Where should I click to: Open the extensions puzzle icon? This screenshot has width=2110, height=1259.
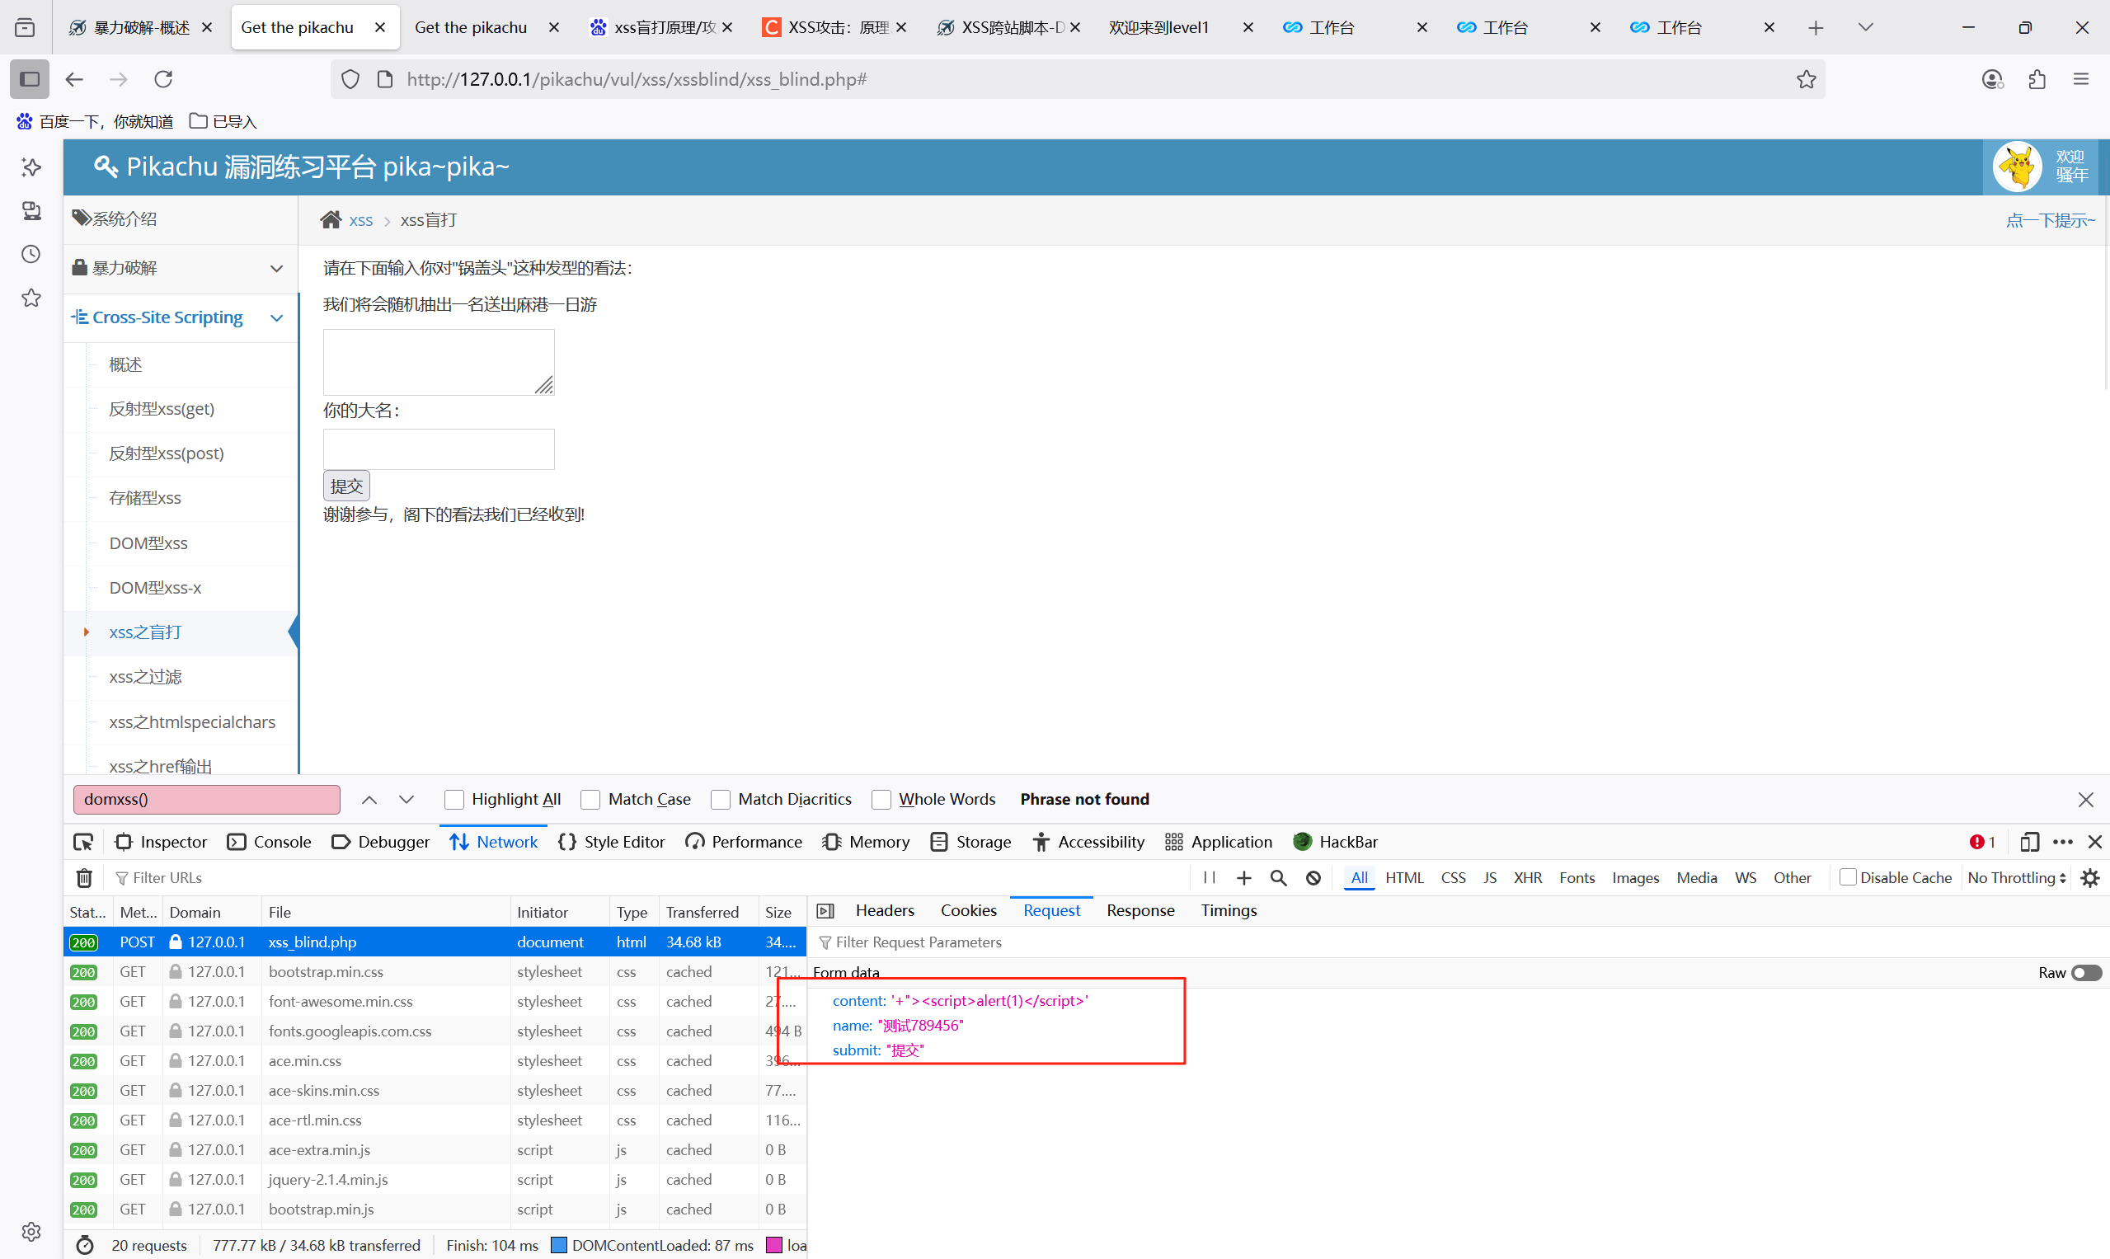coord(2037,79)
